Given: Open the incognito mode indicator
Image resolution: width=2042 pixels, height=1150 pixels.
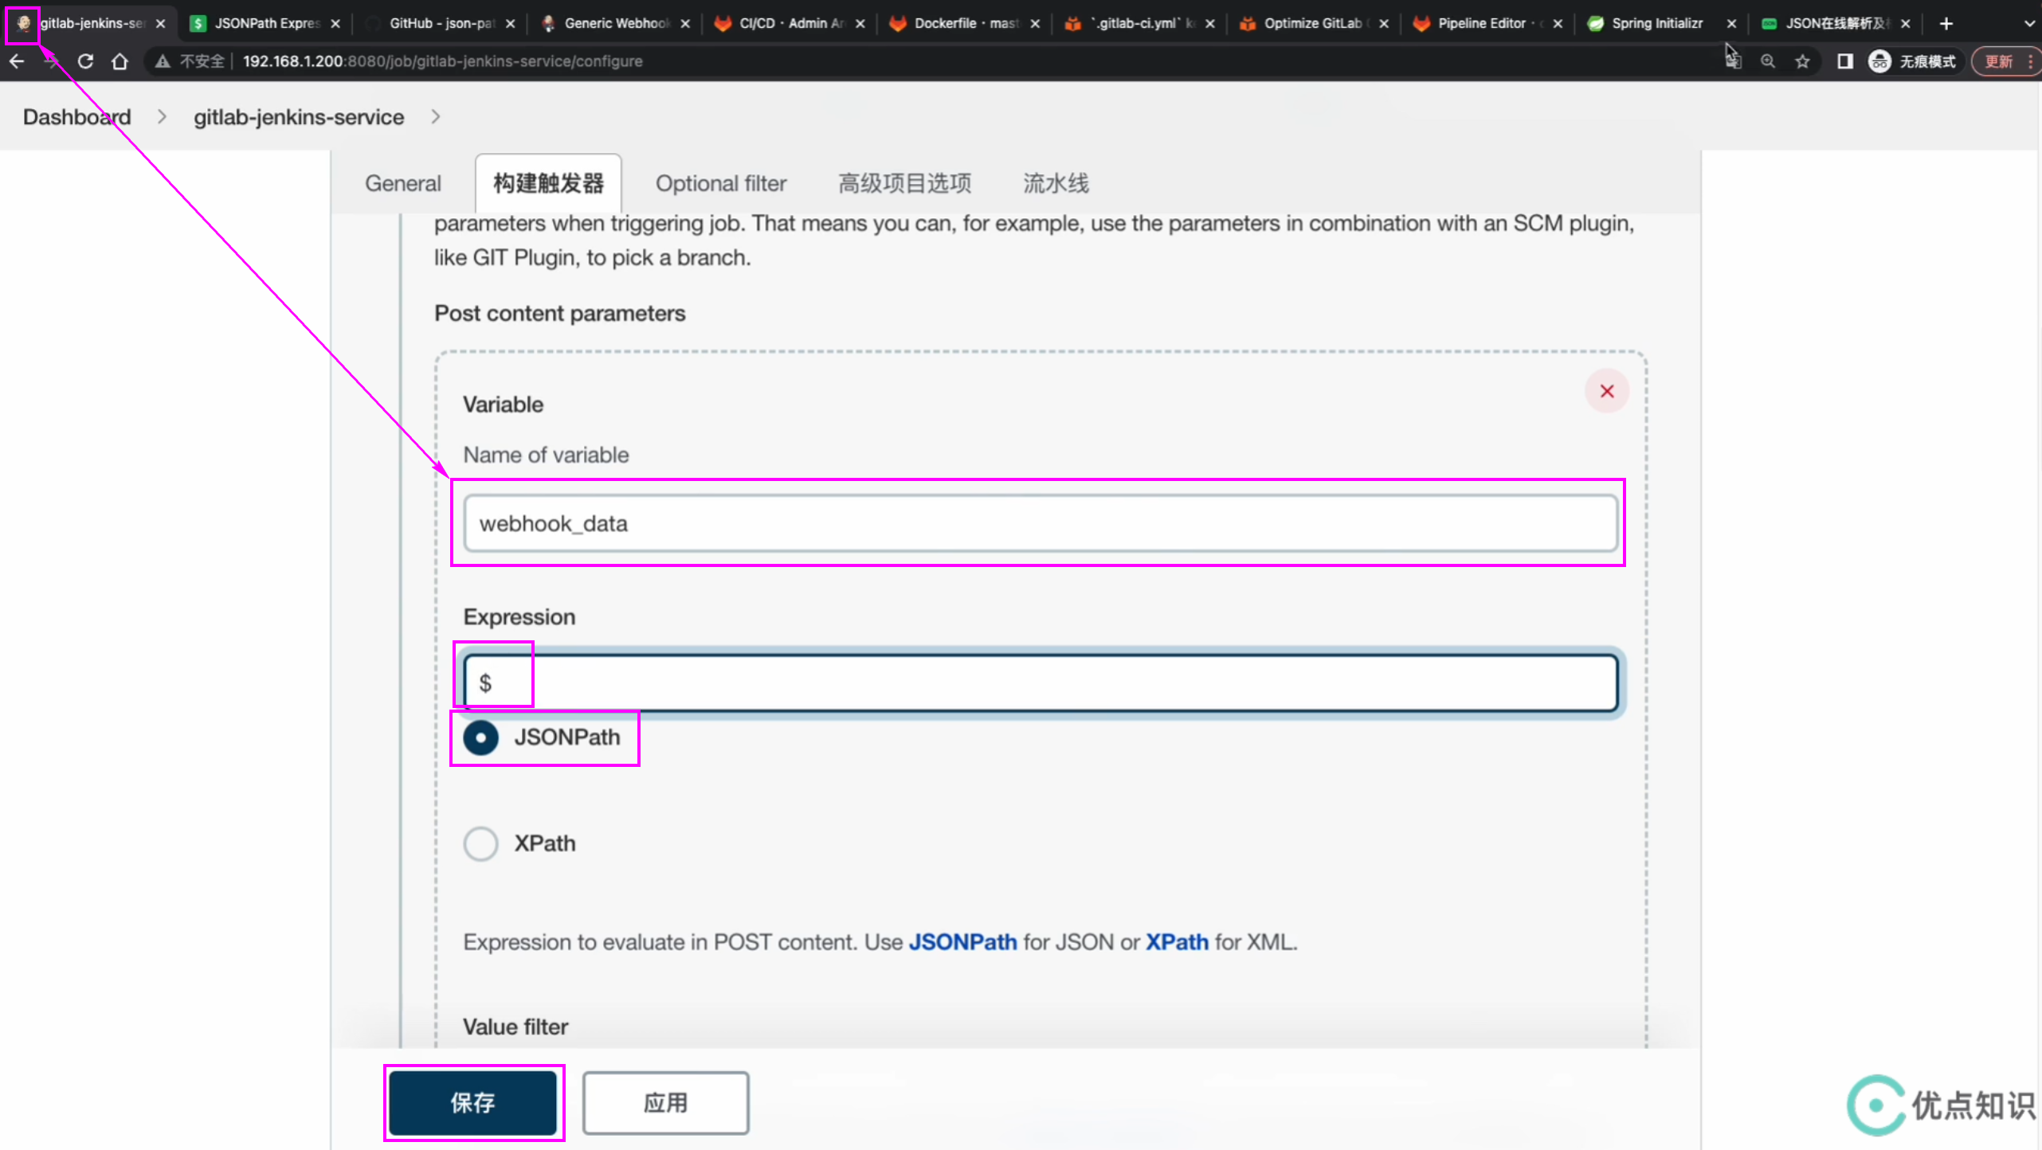Looking at the screenshot, I should pyautogui.click(x=1912, y=61).
